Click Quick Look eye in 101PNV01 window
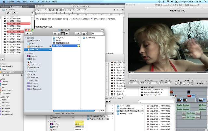 tap(8, 13)
